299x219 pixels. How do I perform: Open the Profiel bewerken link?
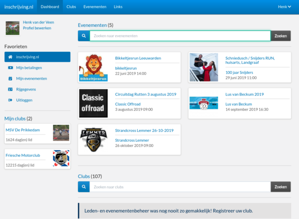tap(35, 28)
